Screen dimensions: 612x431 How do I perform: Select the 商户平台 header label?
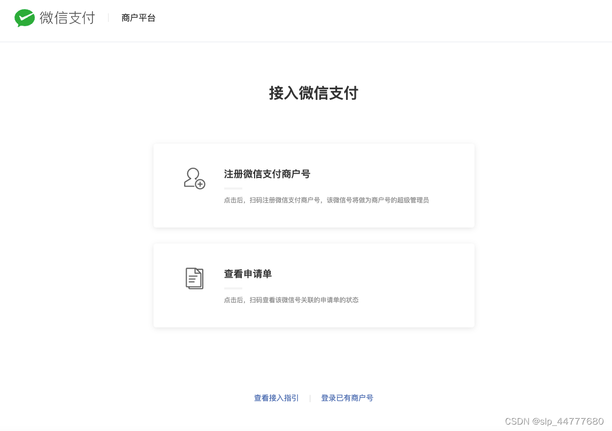pyautogui.click(x=138, y=18)
